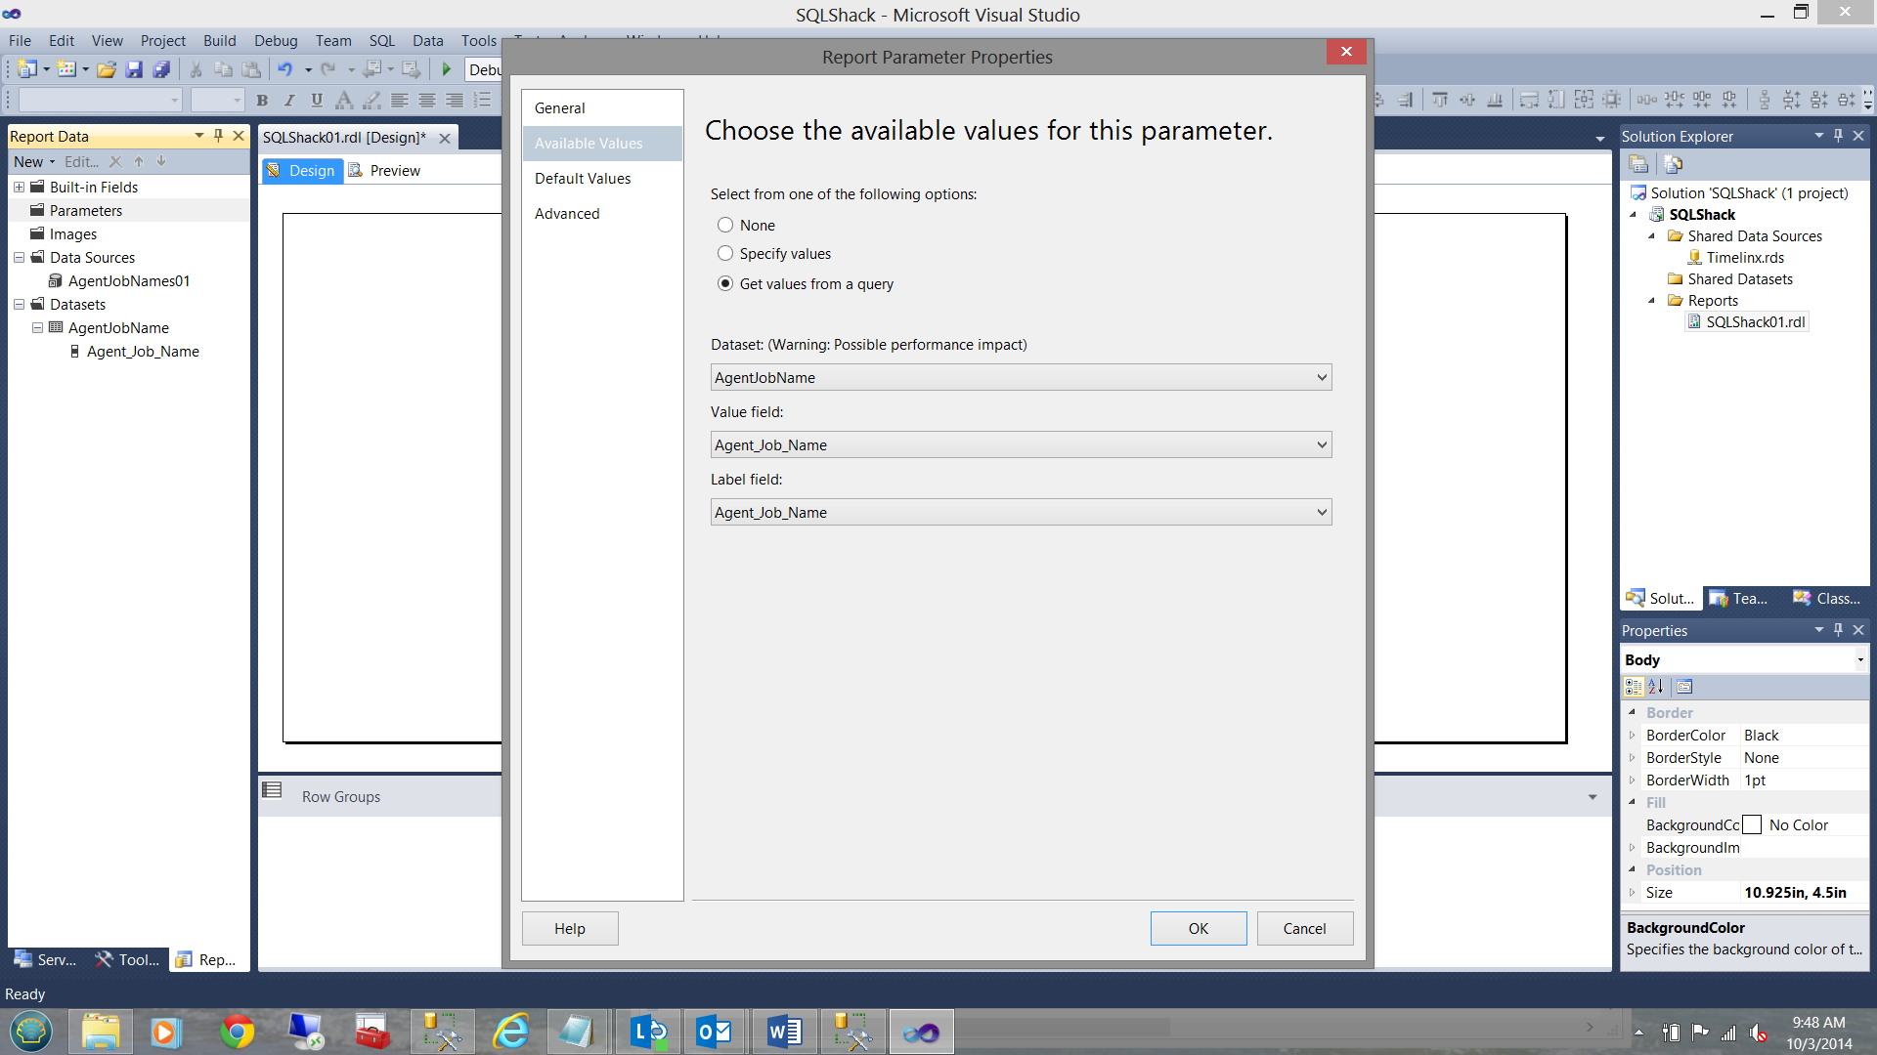Expand the Built-in Fields tree node
This screenshot has height=1055, width=1877.
point(19,188)
